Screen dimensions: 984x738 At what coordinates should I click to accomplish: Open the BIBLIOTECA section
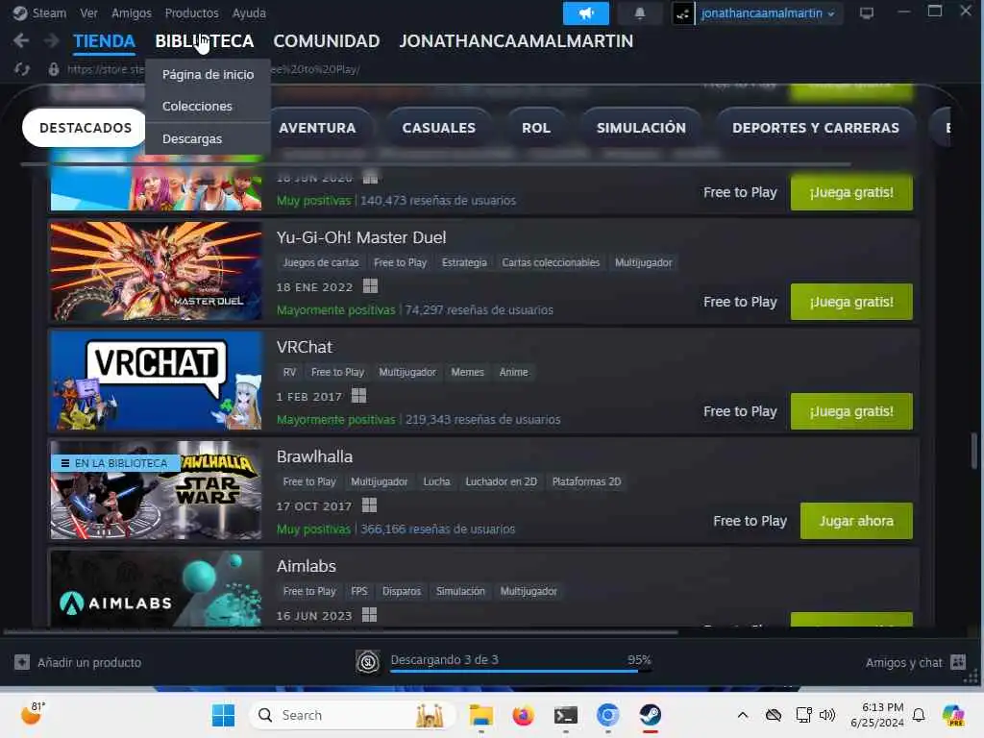click(205, 40)
